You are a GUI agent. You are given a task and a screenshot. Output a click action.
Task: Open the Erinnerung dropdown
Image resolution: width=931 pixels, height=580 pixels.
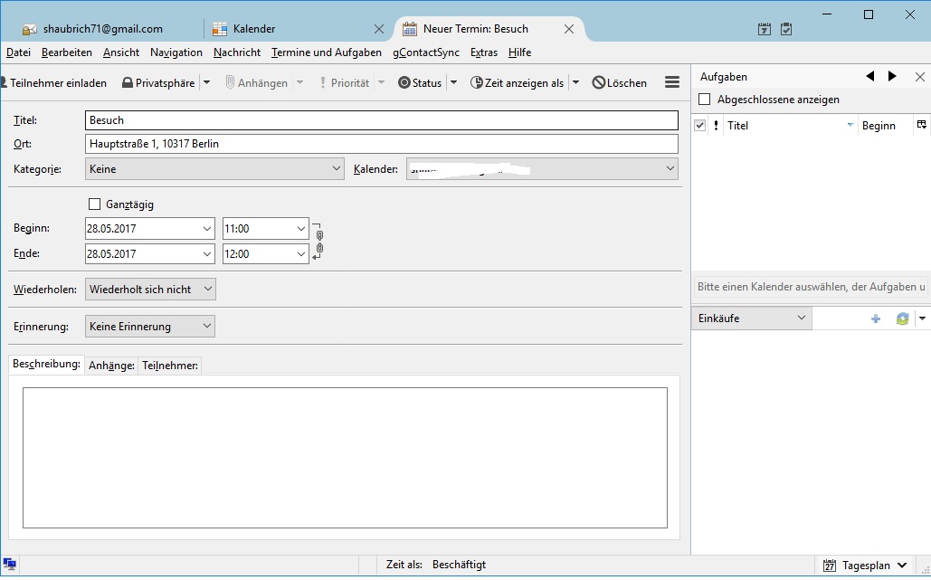(150, 327)
